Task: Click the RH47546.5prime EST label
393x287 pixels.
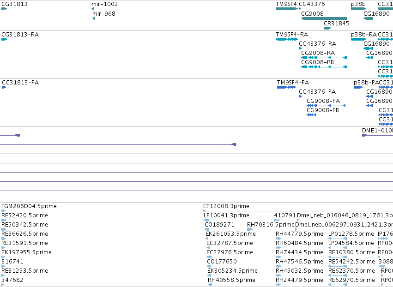Action: tap(299, 262)
